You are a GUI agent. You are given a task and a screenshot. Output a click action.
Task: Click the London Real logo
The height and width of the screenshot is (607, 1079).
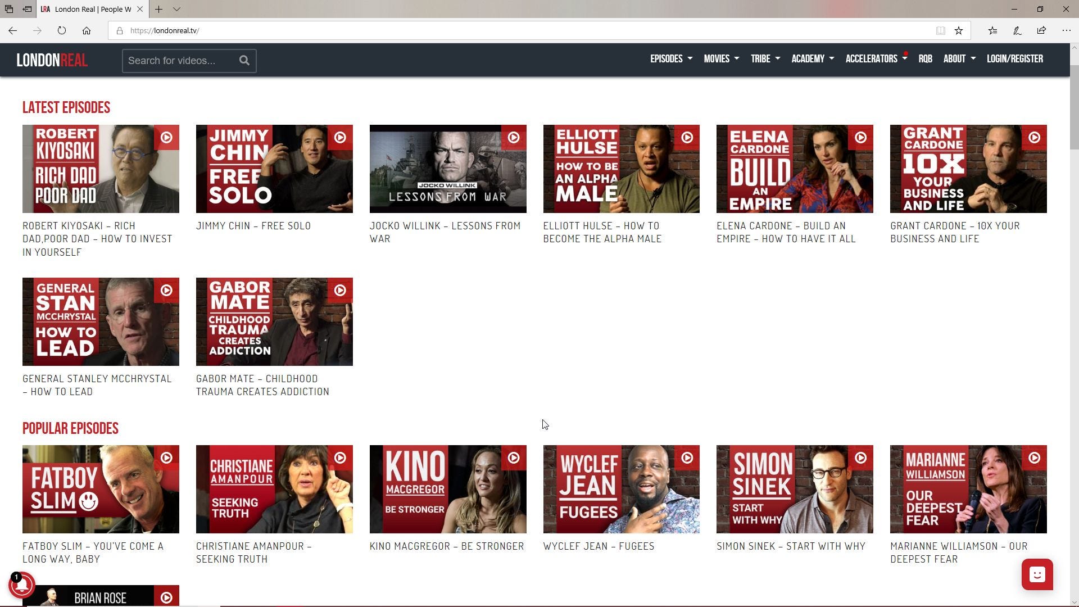[x=52, y=60]
